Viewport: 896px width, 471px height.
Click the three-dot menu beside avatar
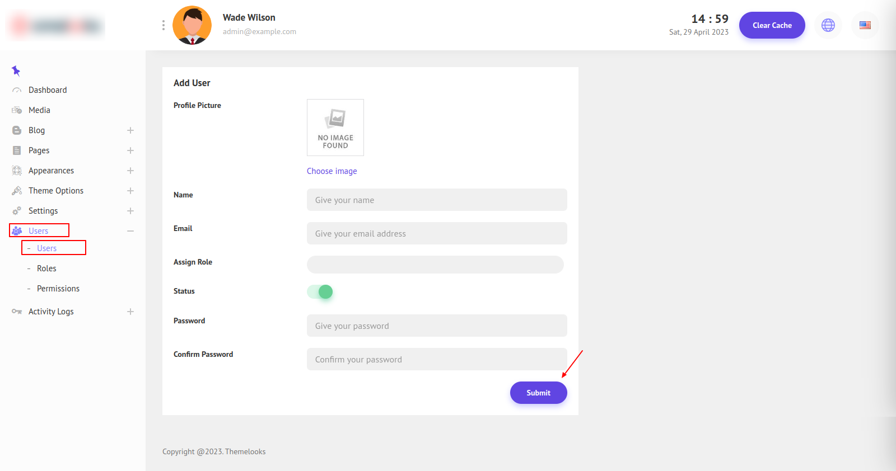click(x=164, y=25)
